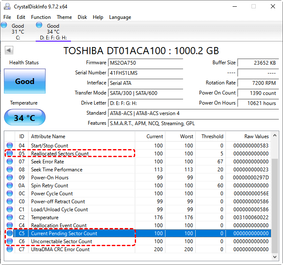283x265 pixels.
Task: Click the Serial Number field
Action: [146, 73]
